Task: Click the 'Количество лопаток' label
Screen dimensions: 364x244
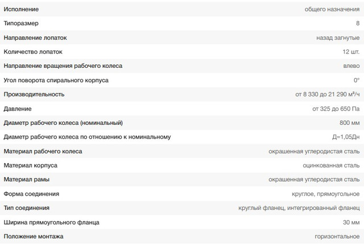Action: (33, 52)
